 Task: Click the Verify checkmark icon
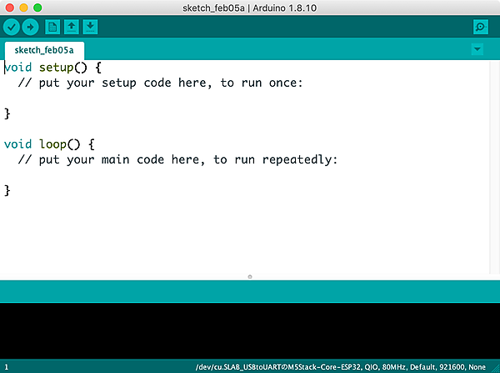tap(12, 27)
